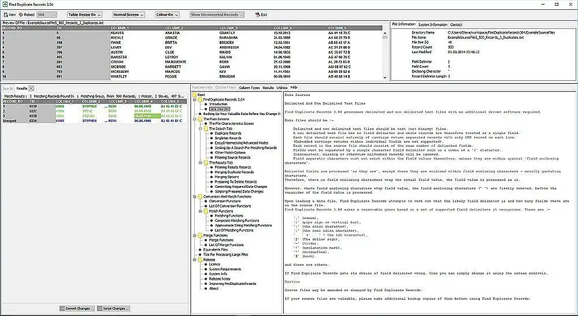Collapse Conversion And Match Functions node

coord(195,196)
